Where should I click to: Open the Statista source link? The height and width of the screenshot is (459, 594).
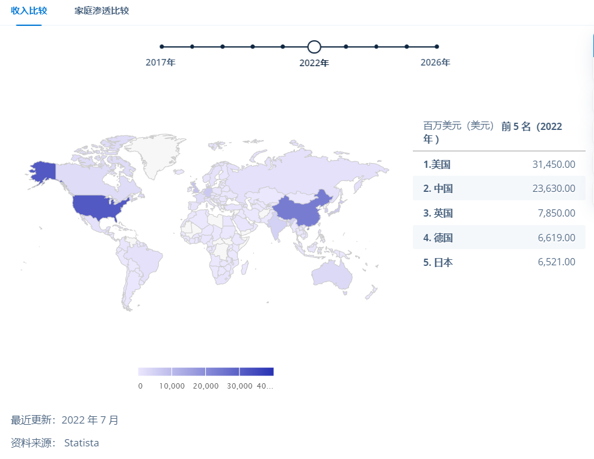click(81, 443)
